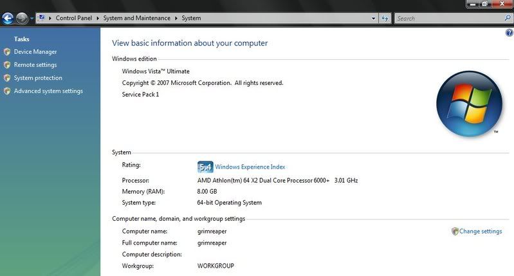The width and height of the screenshot is (514, 276).
Task: Click 'grimreaper' next to Computer name
Action: pos(212,232)
